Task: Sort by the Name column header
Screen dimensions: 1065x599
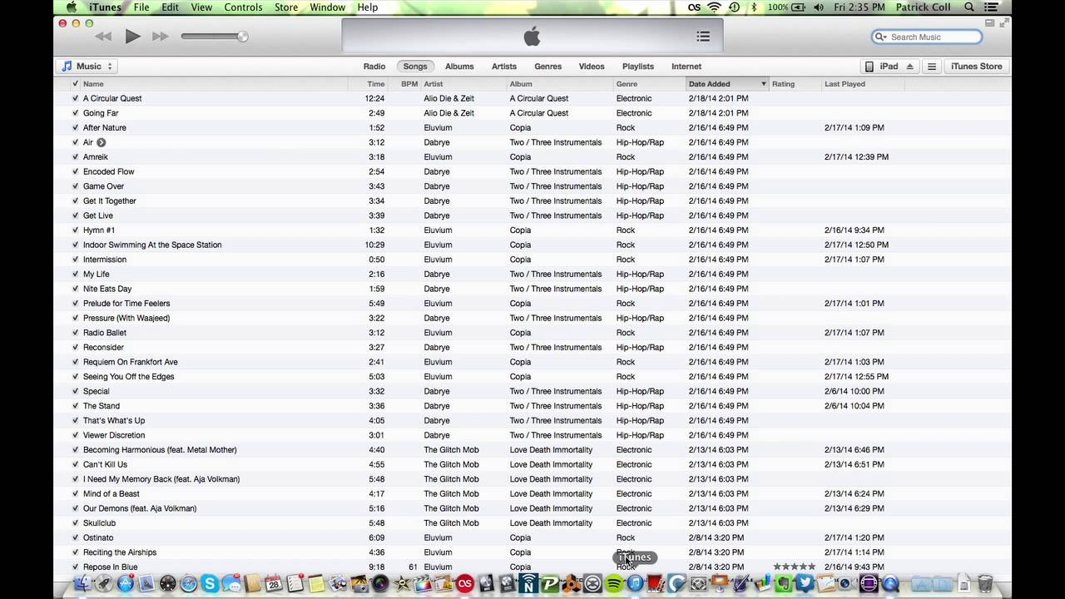Action: pos(215,84)
